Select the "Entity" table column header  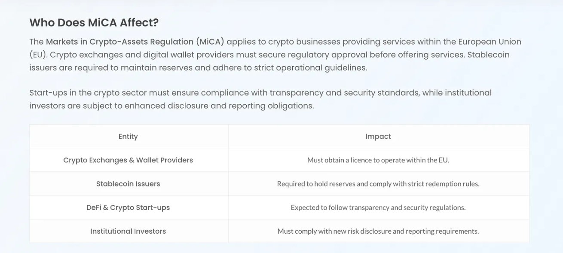click(128, 137)
